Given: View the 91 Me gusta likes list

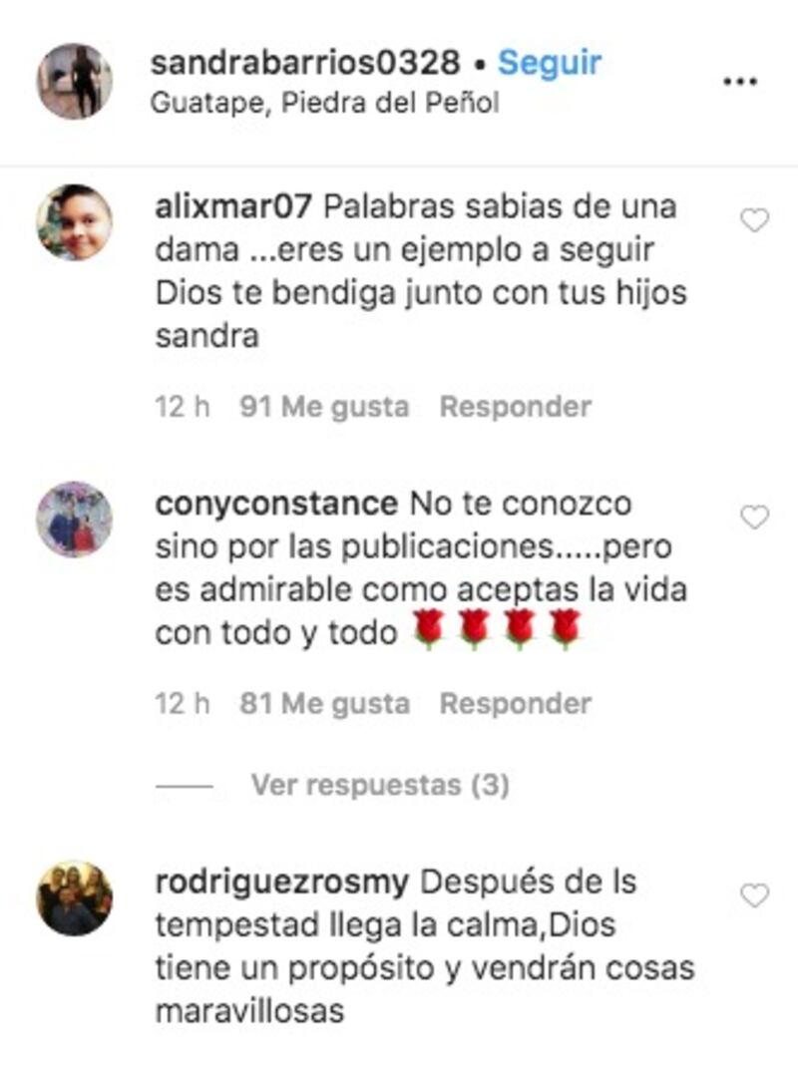Looking at the screenshot, I should (x=324, y=407).
